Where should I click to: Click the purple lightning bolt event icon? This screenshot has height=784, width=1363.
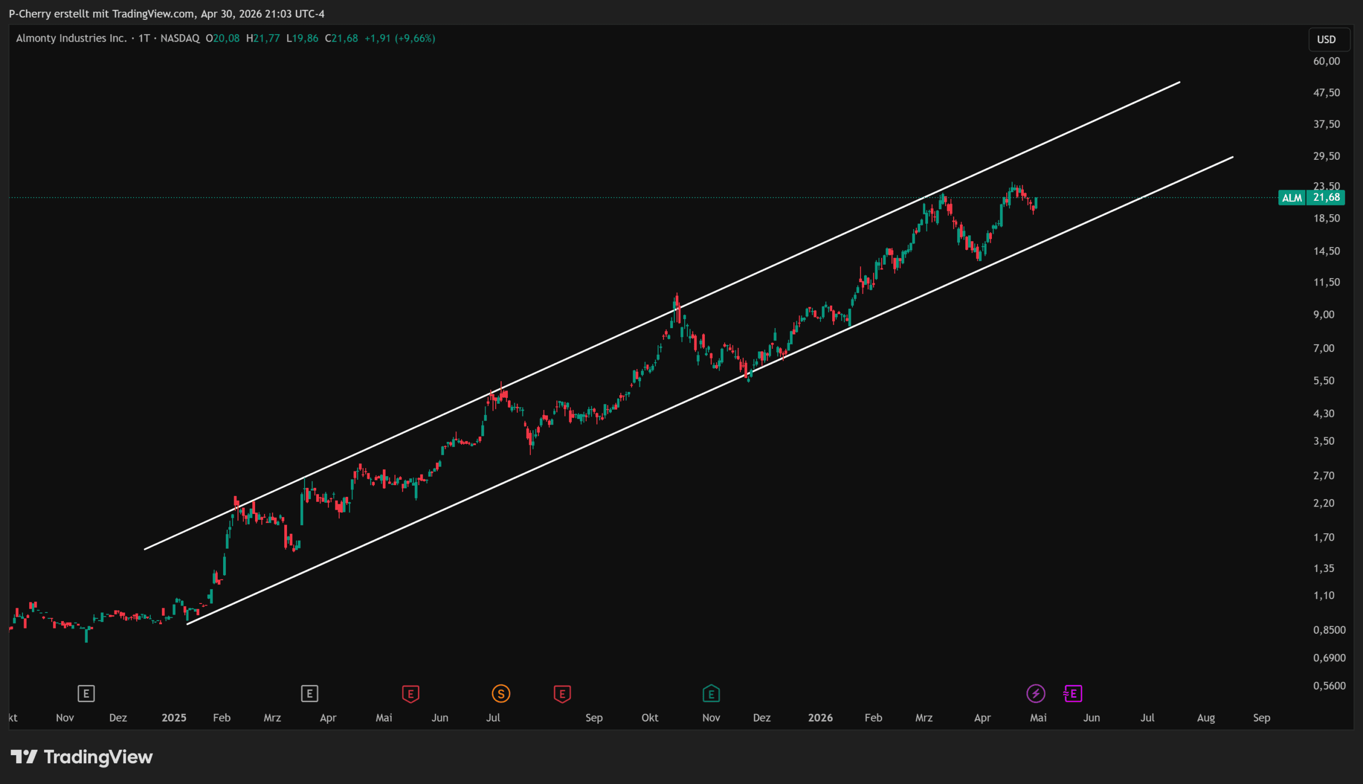tap(1036, 693)
